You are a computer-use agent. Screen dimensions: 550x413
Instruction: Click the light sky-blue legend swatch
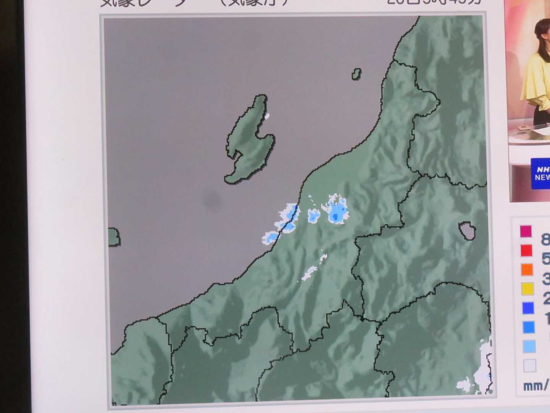529,346
